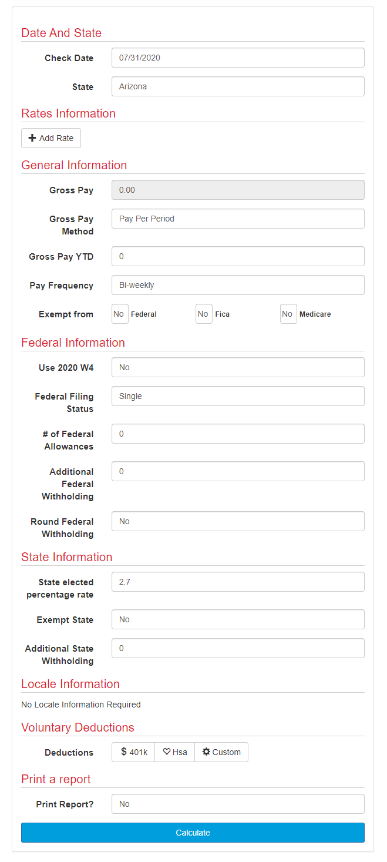Click the Pay Frequency label
This screenshot has height=862, width=387.
[62, 286]
